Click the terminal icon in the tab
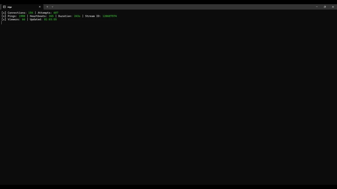 coord(4,7)
